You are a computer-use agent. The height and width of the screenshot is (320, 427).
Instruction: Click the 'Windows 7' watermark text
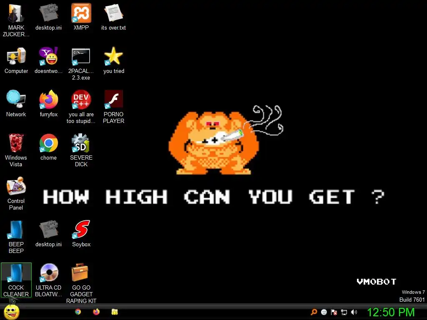coord(413,292)
